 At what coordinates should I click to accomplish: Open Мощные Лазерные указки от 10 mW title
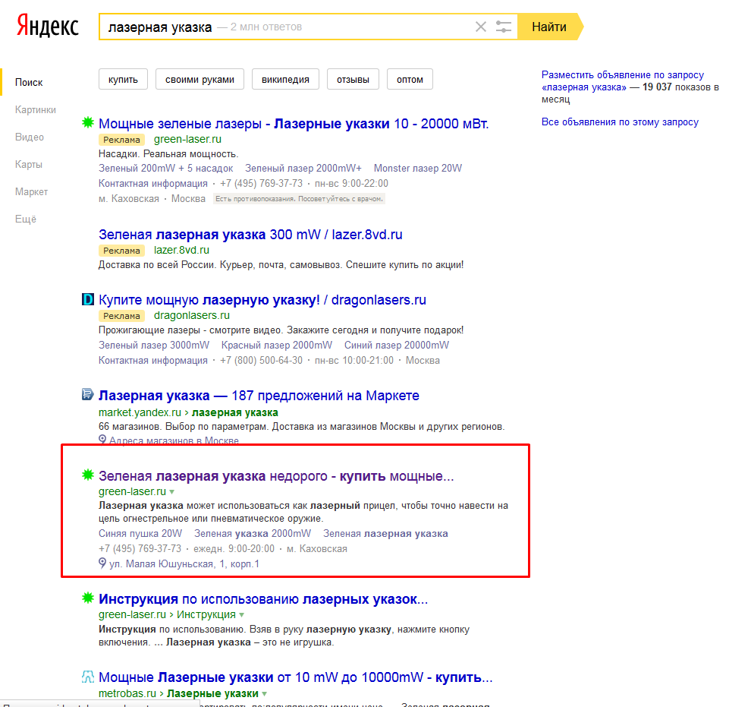tap(296, 677)
